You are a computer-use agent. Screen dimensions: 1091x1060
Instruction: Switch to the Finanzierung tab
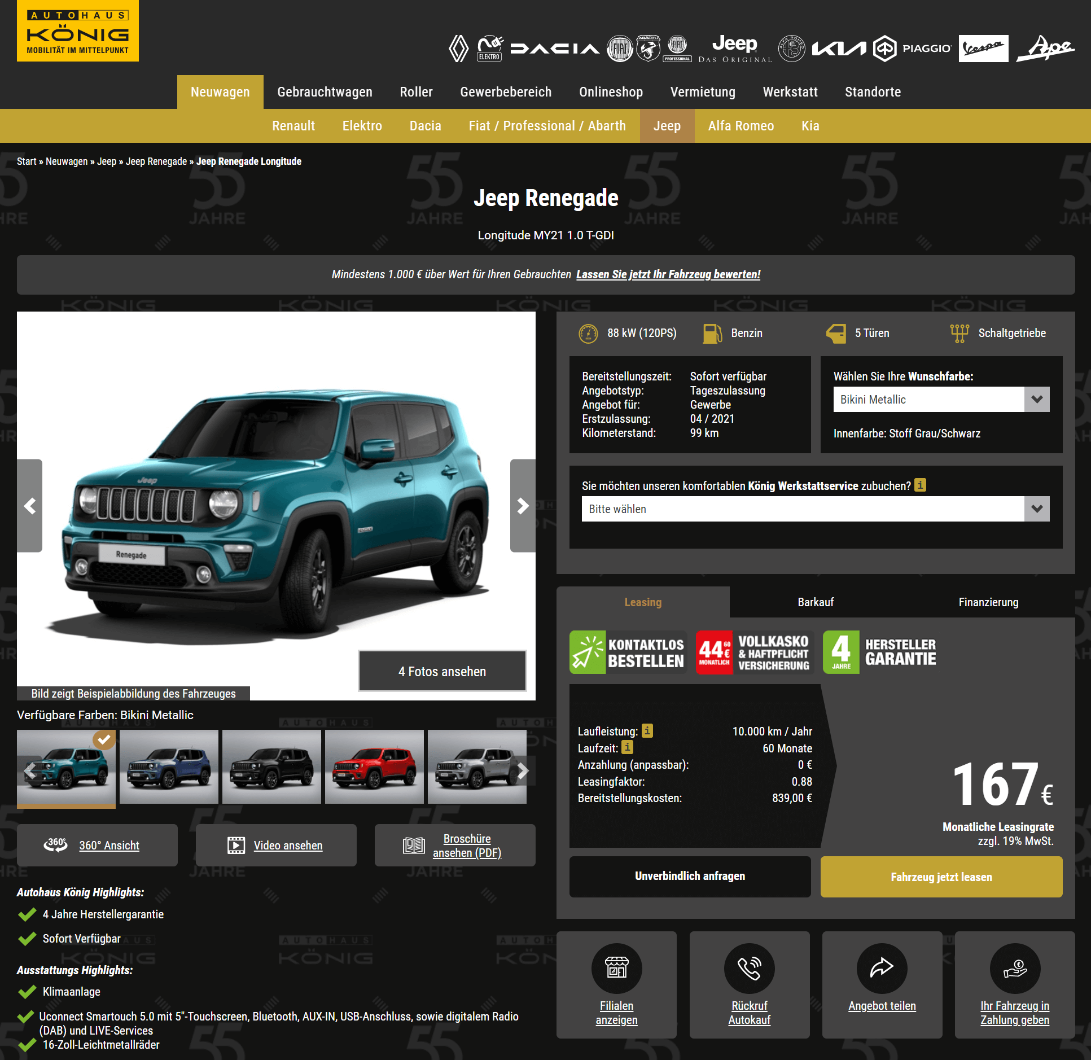(989, 602)
